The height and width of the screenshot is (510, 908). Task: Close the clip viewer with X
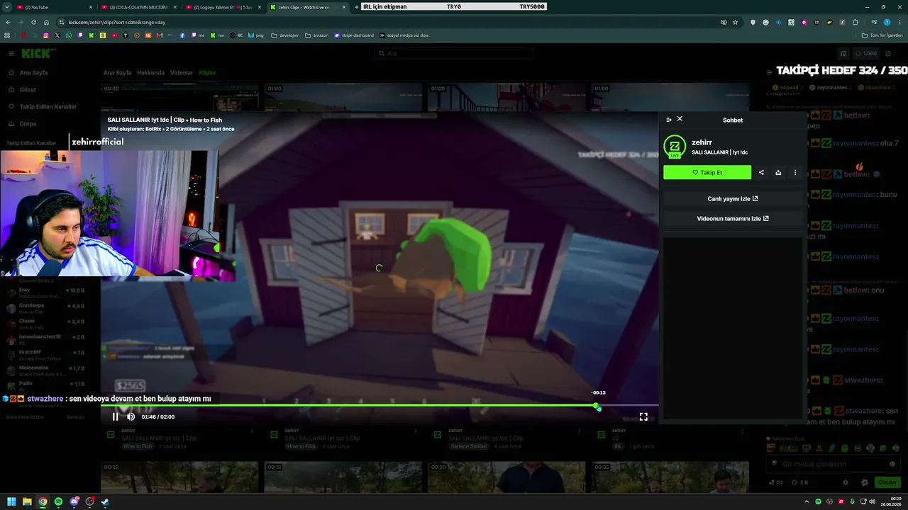pos(680,119)
